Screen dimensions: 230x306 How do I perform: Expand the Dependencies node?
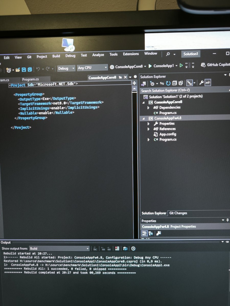(148, 108)
